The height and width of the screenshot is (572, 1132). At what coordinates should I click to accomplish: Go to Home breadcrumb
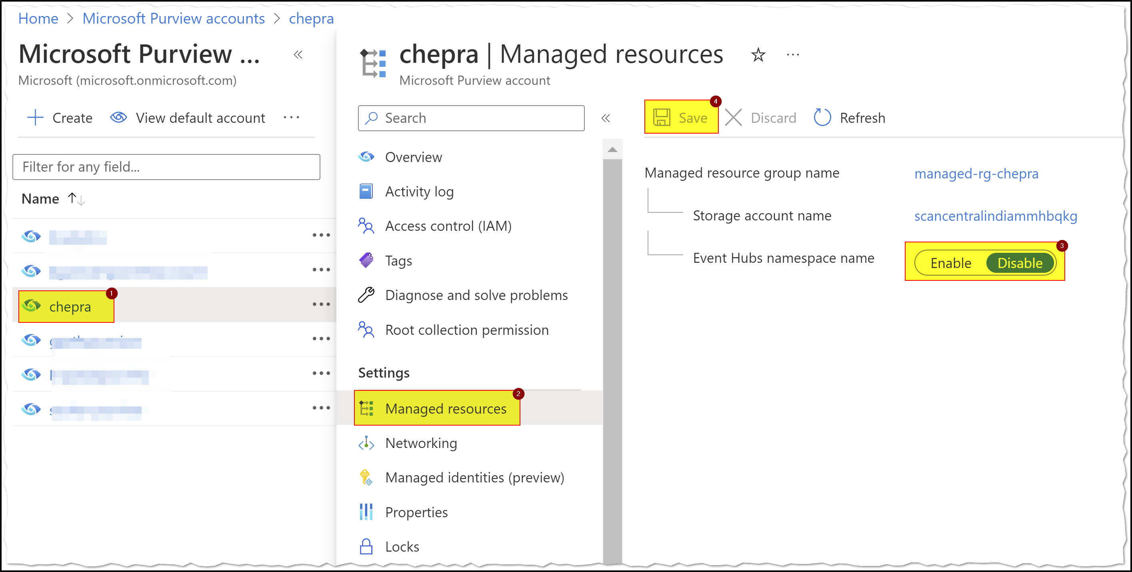click(38, 18)
